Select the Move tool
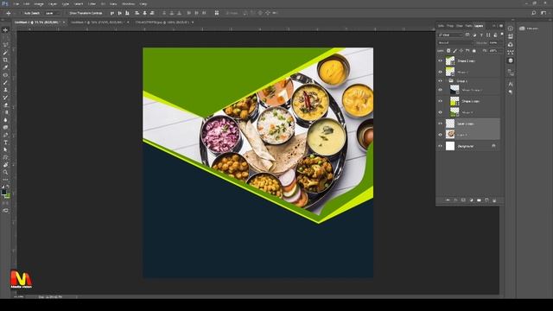Image resolution: width=553 pixels, height=311 pixels. pyautogui.click(x=5, y=30)
